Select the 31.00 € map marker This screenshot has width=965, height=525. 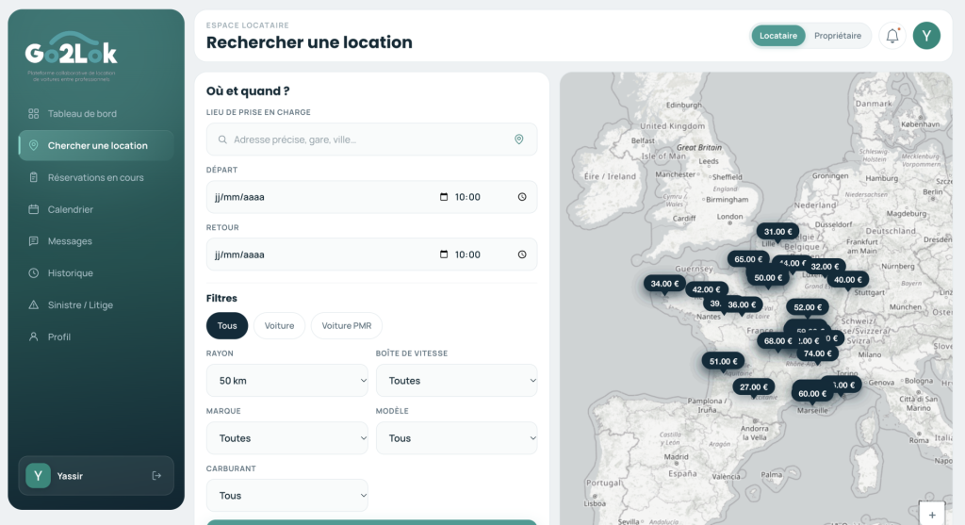pyautogui.click(x=777, y=232)
